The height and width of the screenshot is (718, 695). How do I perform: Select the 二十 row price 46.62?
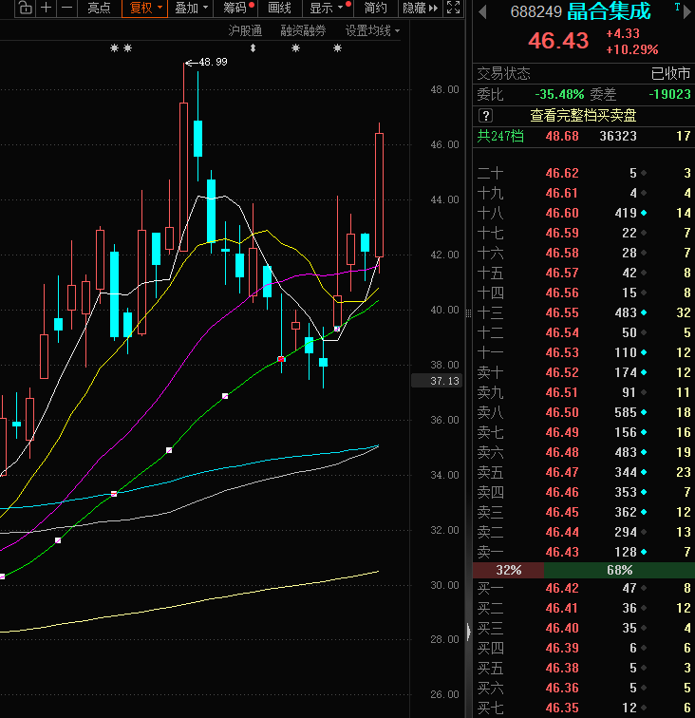pos(562,173)
